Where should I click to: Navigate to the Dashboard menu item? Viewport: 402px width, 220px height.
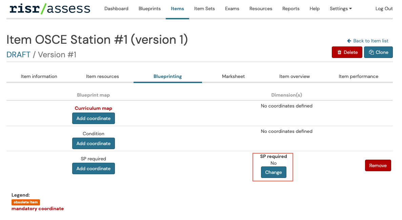(x=116, y=8)
